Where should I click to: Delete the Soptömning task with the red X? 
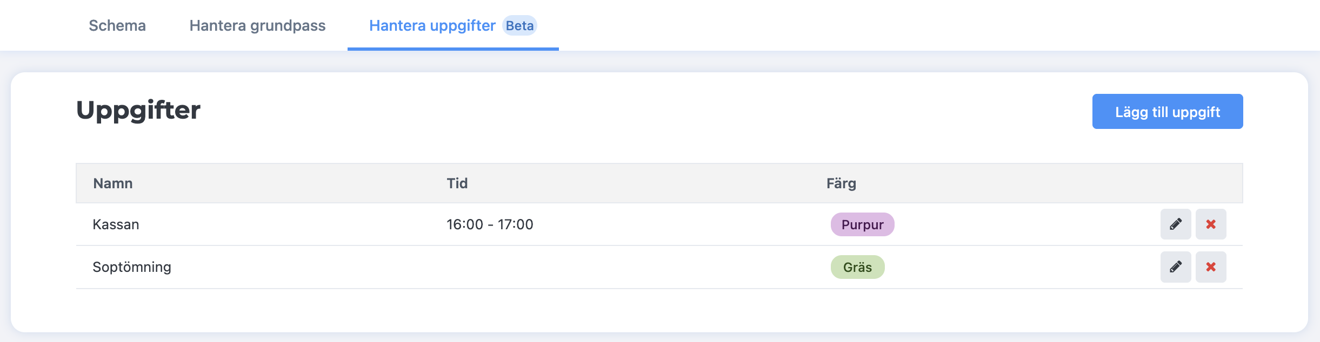click(x=1210, y=266)
